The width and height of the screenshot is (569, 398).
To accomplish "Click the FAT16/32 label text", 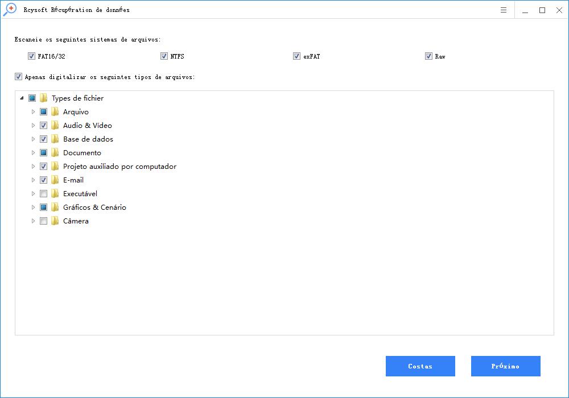I will tap(52, 56).
